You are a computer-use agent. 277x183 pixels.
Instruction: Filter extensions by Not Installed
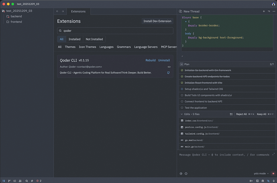(x=94, y=39)
